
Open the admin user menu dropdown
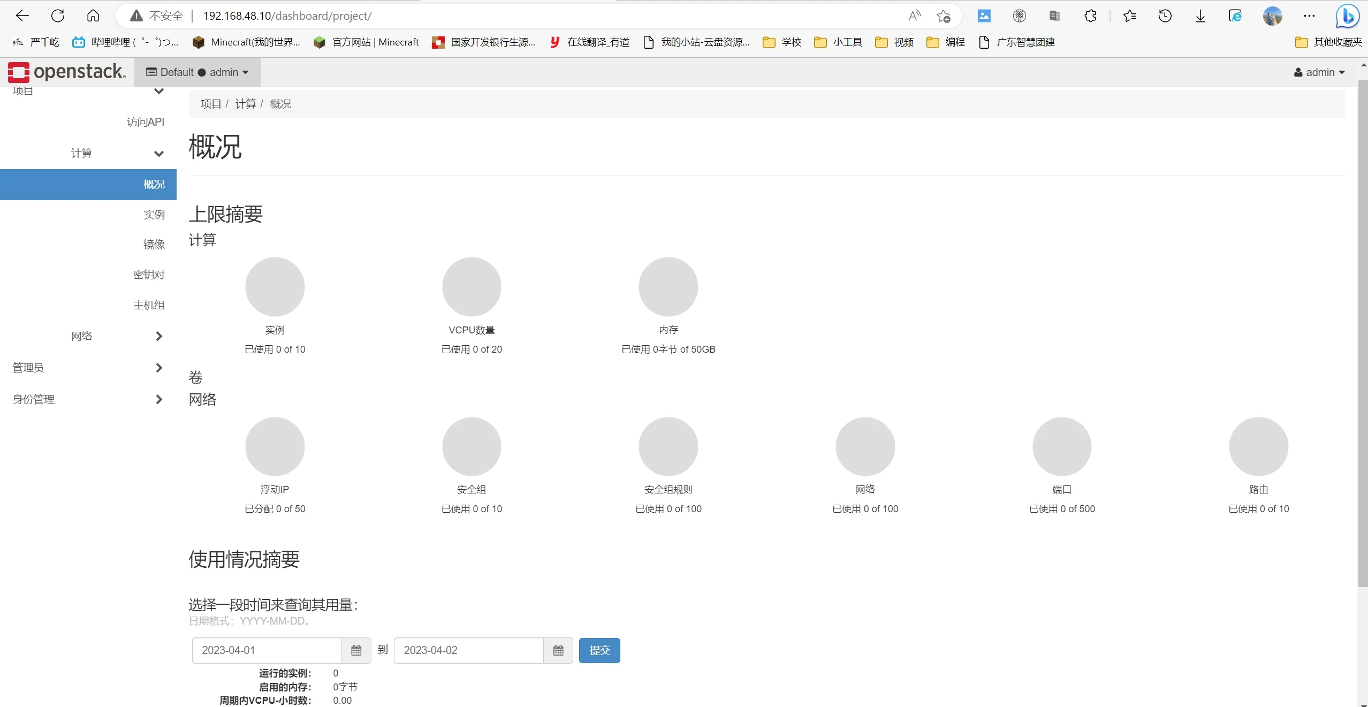1319,72
